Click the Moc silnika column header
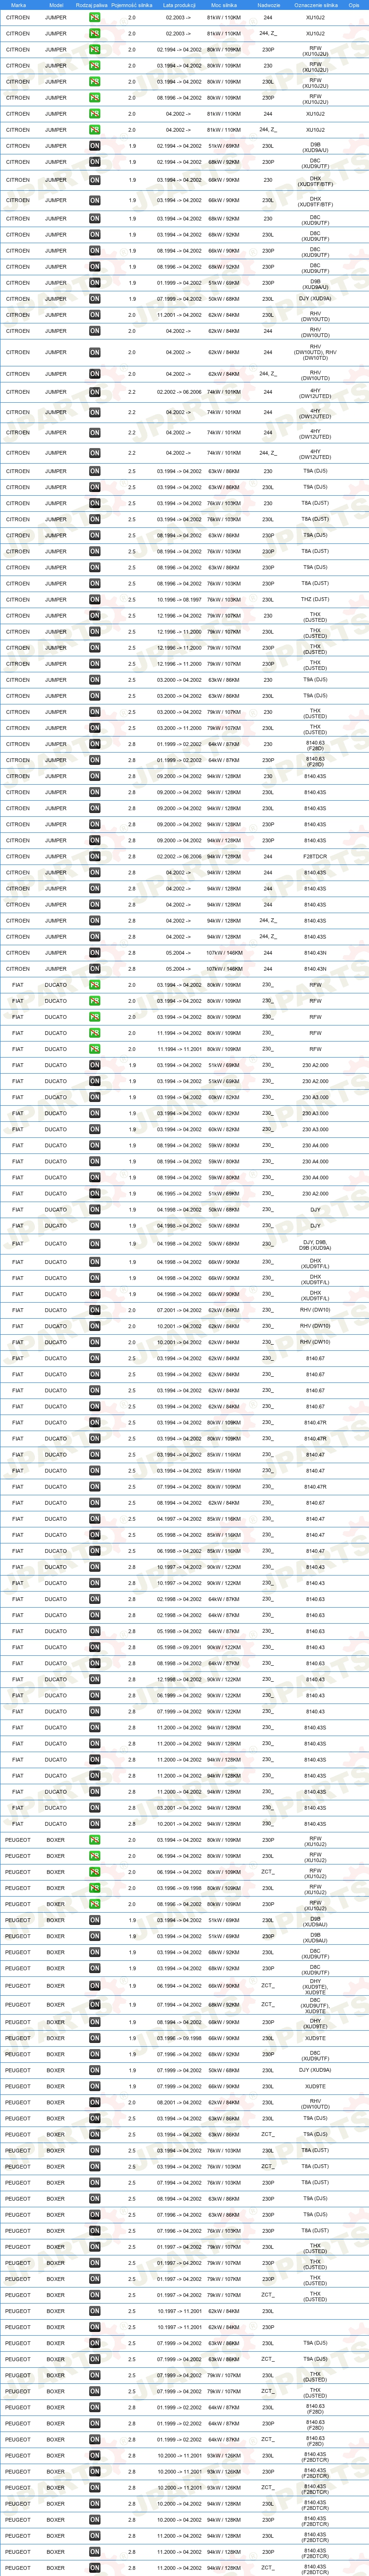The image size is (369, 2576). [x=224, y=5]
